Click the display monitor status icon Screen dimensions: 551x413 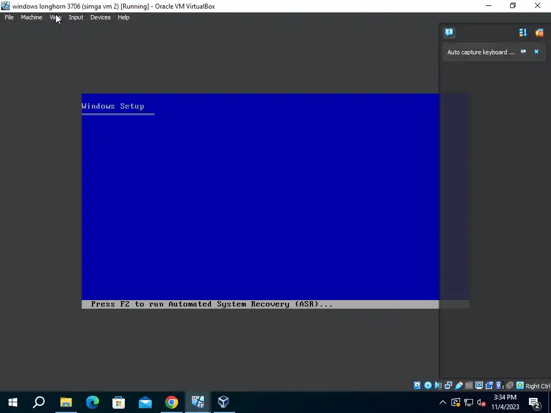pyautogui.click(x=479, y=386)
